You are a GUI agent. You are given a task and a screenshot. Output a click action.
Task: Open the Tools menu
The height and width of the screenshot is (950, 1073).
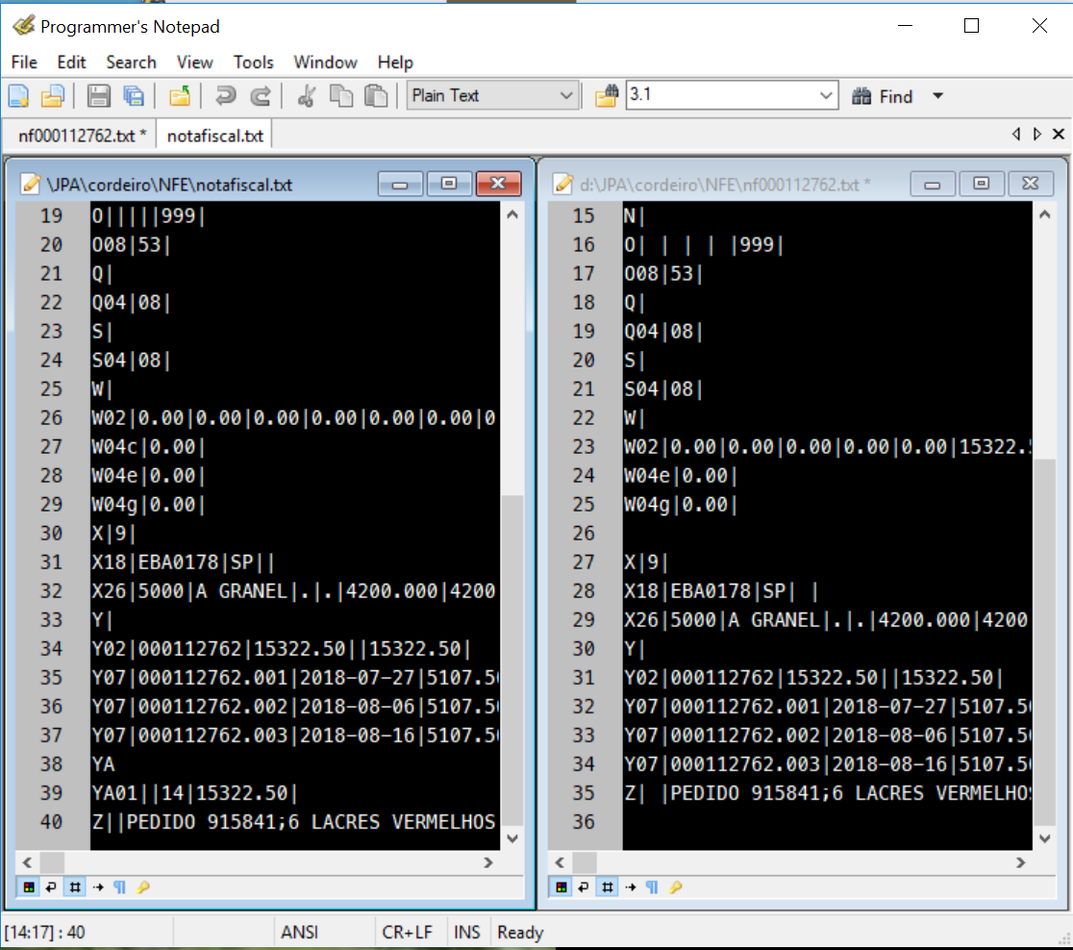coord(253,62)
